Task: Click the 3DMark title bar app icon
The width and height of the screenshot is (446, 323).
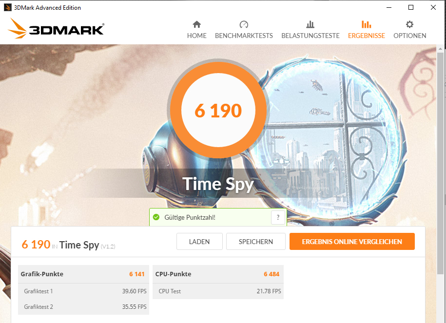Action: (x=8, y=7)
